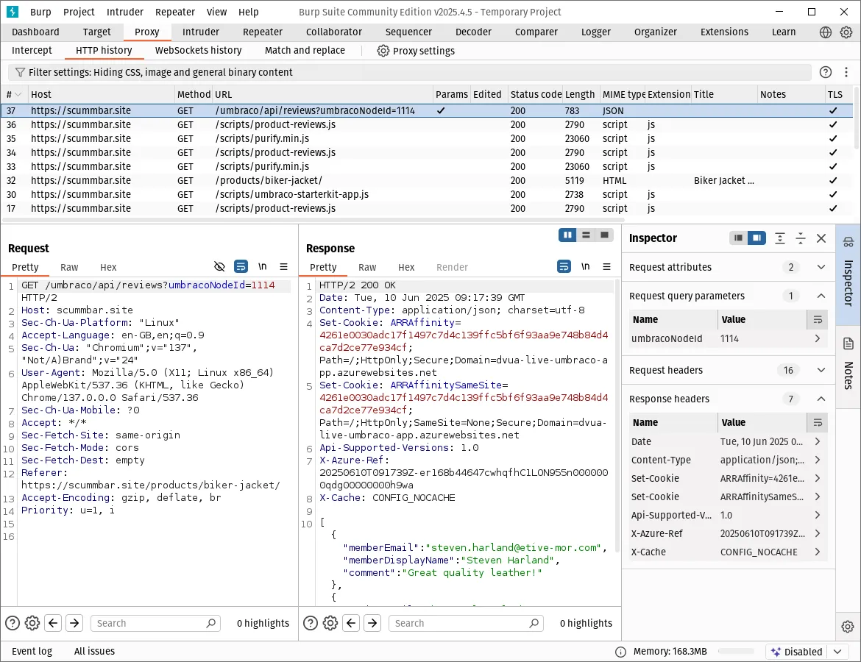Dock Inspector with the left layout icon

tap(739, 238)
